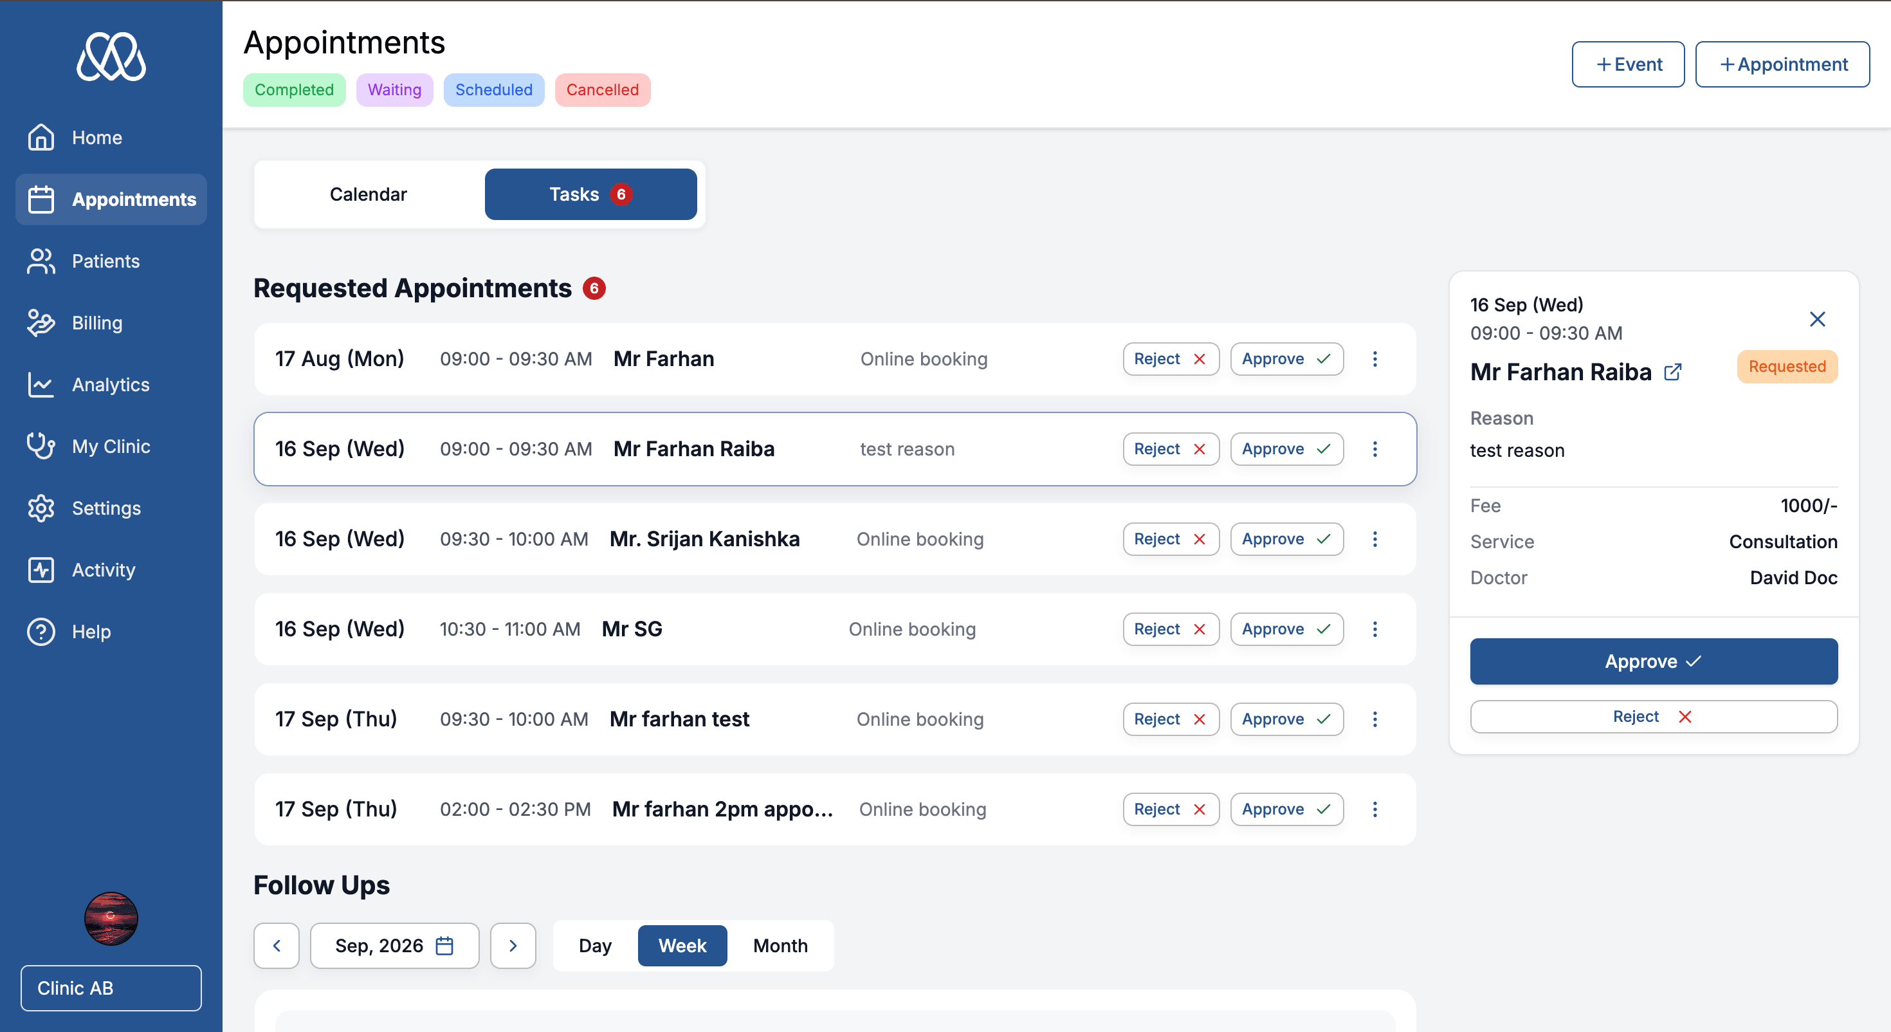Viewport: 1891px width, 1032px height.
Task: Click the user avatar thumbnail
Action: coord(111,918)
